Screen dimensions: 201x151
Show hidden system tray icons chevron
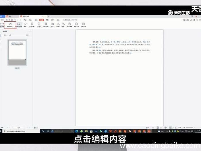(167, 131)
